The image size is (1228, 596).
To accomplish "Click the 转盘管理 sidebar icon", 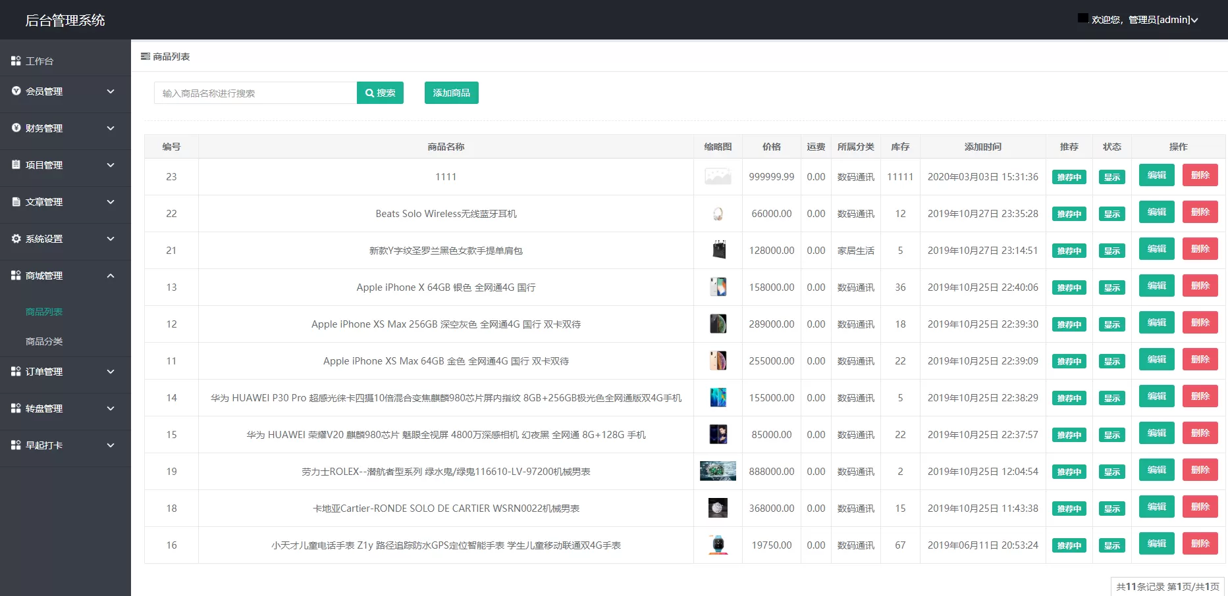I will (x=16, y=409).
